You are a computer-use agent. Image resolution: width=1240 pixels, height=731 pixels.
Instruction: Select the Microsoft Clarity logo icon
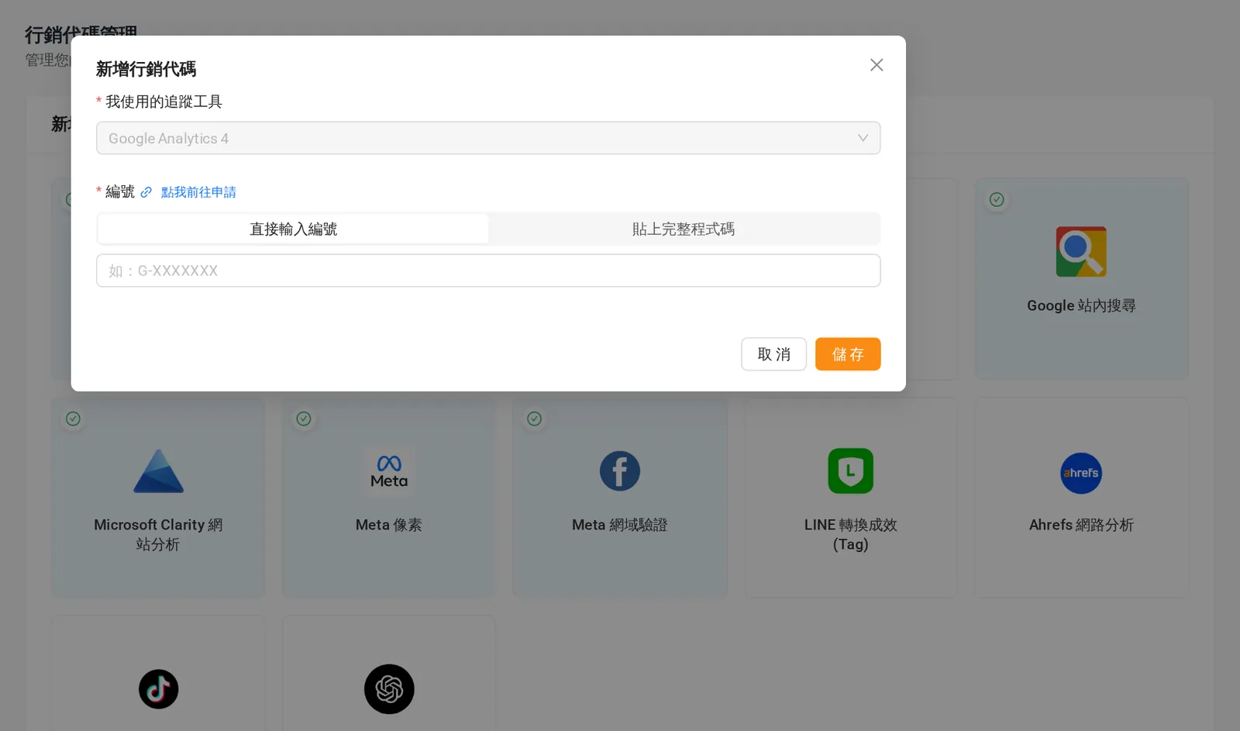(158, 471)
